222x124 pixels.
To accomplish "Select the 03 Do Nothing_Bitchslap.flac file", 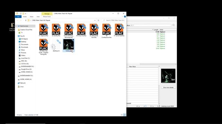I will [69, 31].
